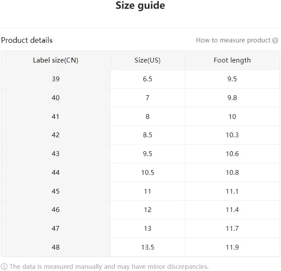Click foot length 11.1 cell
The width and height of the screenshot is (281, 271).
232,191
